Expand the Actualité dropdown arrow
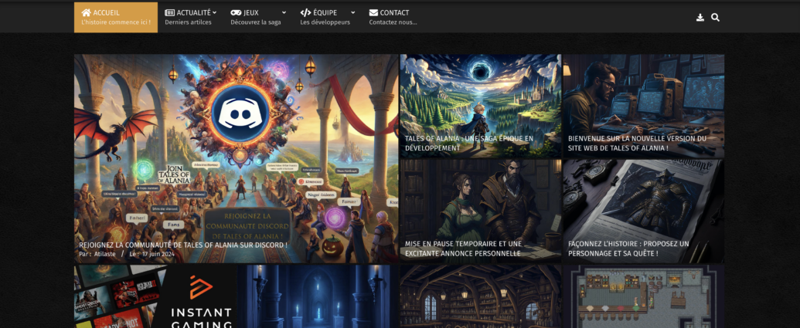Screen dimensions: 800x328 coord(214,12)
